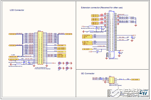This screenshot has height=100, width=151.
Task: Select resistor R206 pull-up symbol
Action: point(97,52)
